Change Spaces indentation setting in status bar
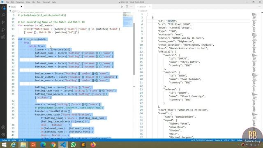 click(x=218, y=140)
